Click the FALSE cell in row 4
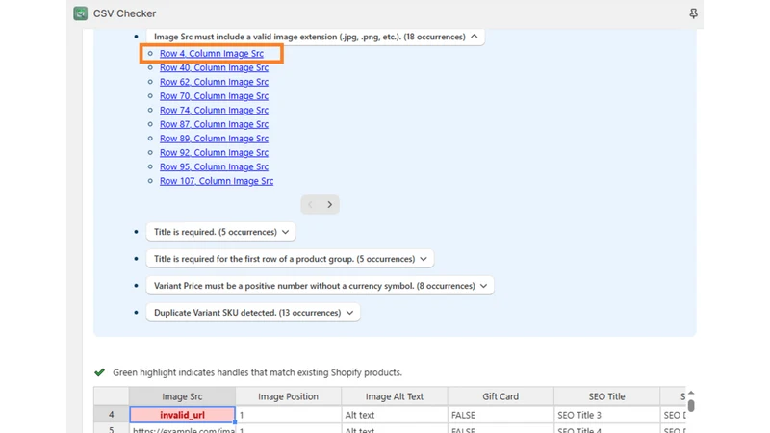The image size is (770, 433). point(500,415)
